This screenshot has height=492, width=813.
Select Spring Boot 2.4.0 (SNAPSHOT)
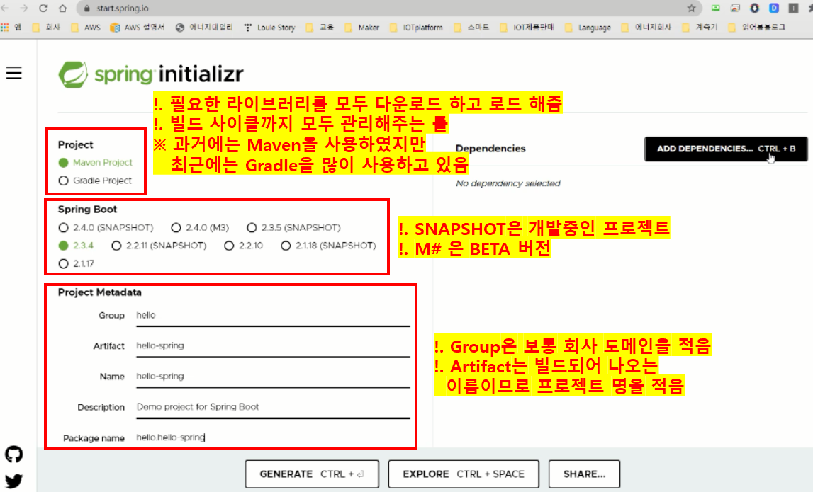(x=63, y=228)
